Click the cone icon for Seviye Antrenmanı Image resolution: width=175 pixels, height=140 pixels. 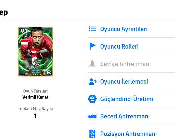92,64
